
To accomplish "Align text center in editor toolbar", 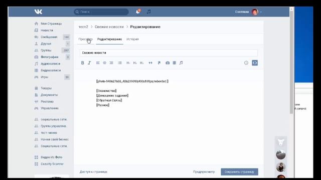I will pos(105,63).
